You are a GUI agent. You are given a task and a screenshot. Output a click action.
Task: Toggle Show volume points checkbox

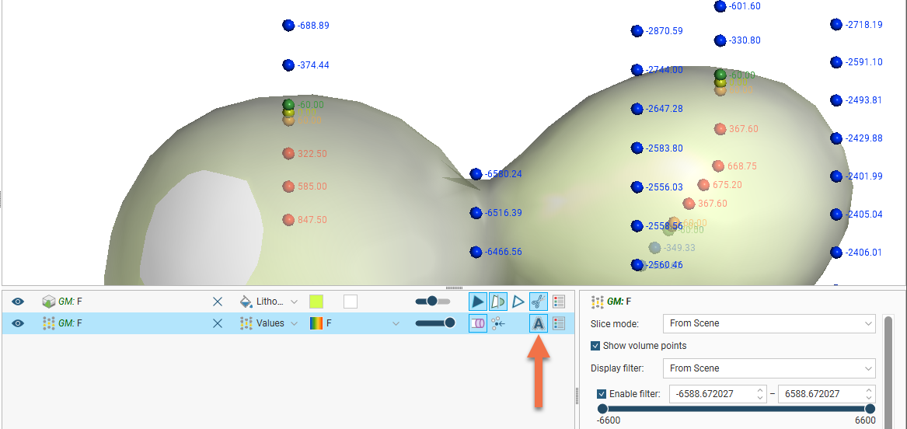[595, 346]
